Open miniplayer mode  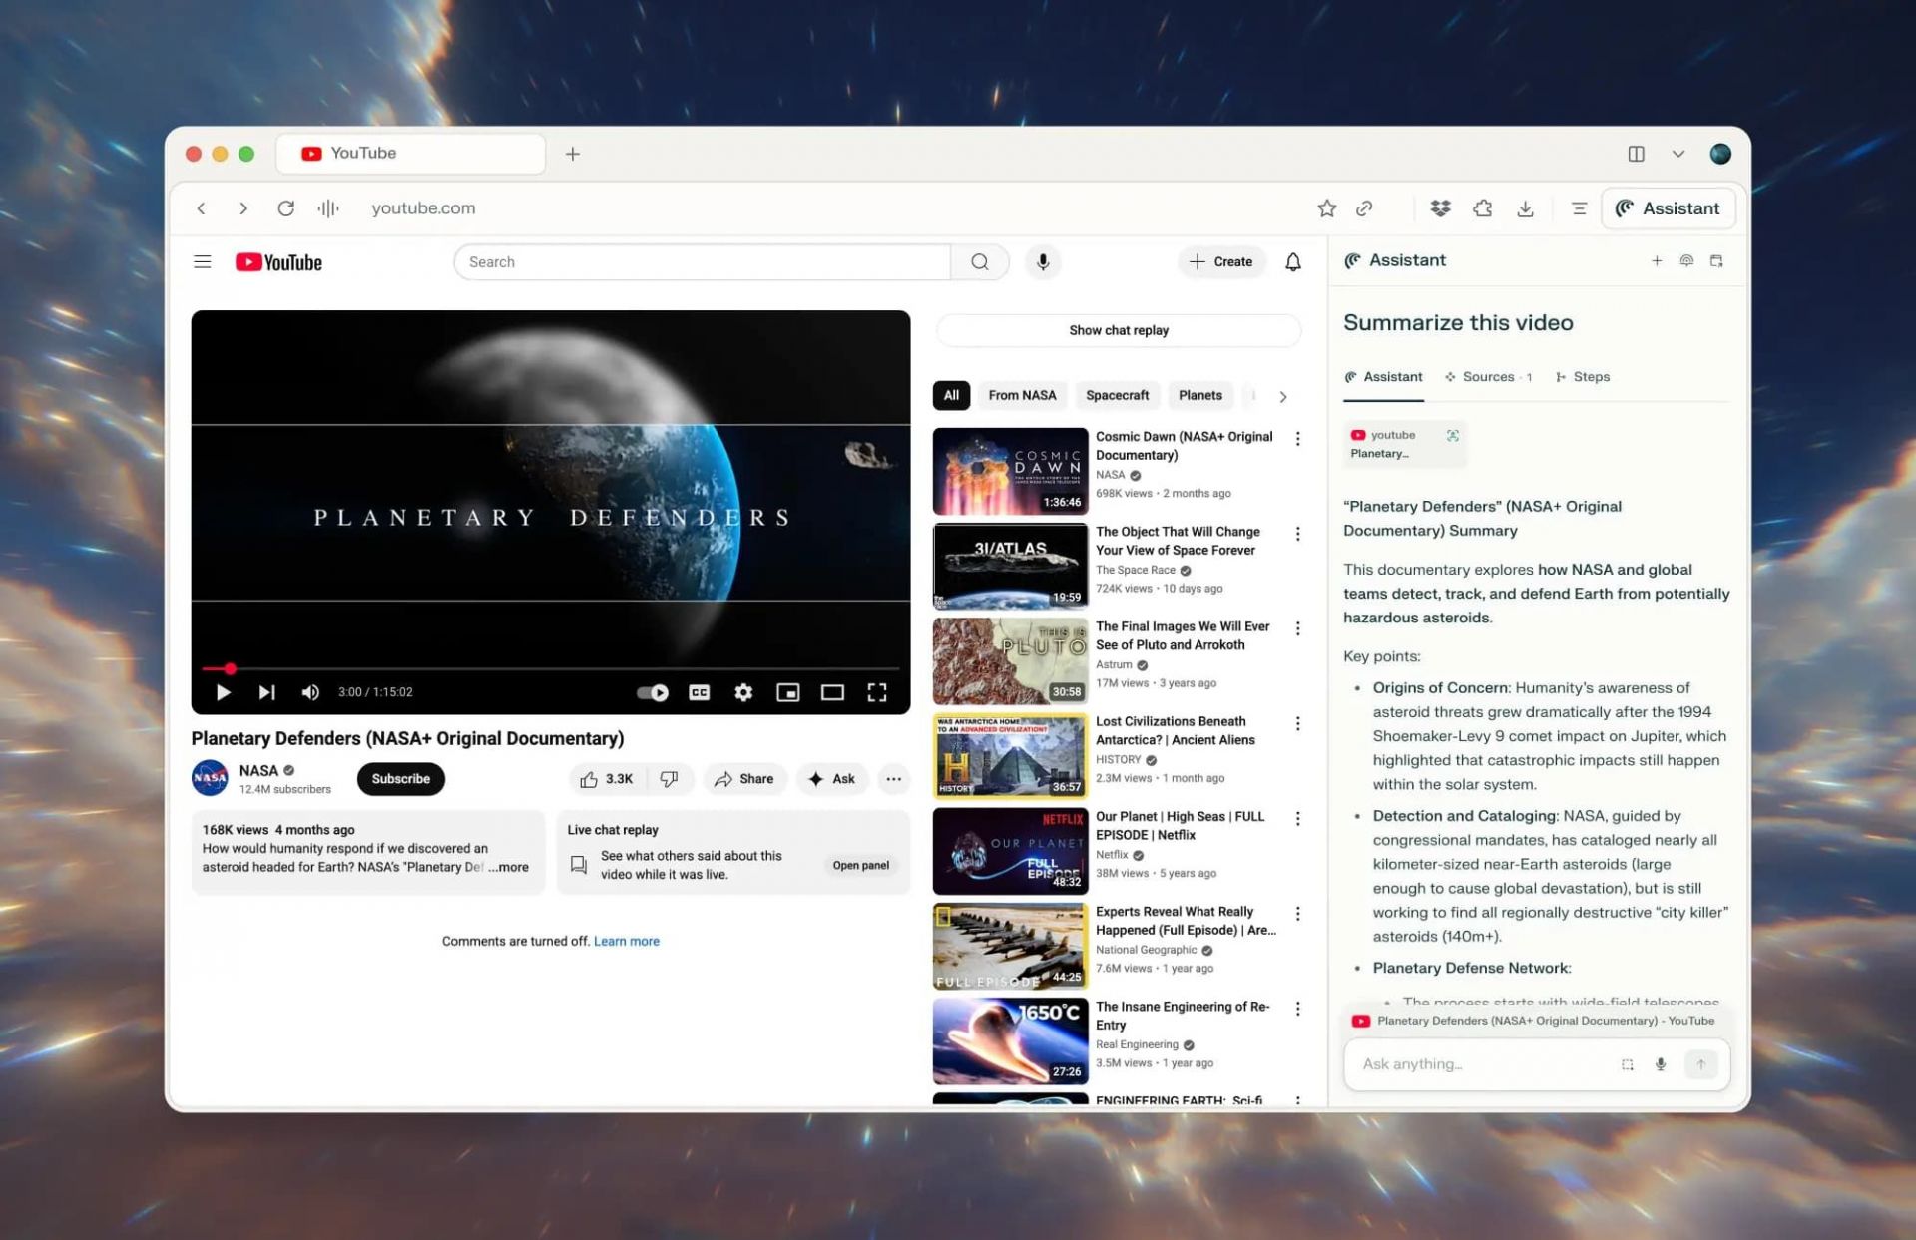[x=787, y=692]
